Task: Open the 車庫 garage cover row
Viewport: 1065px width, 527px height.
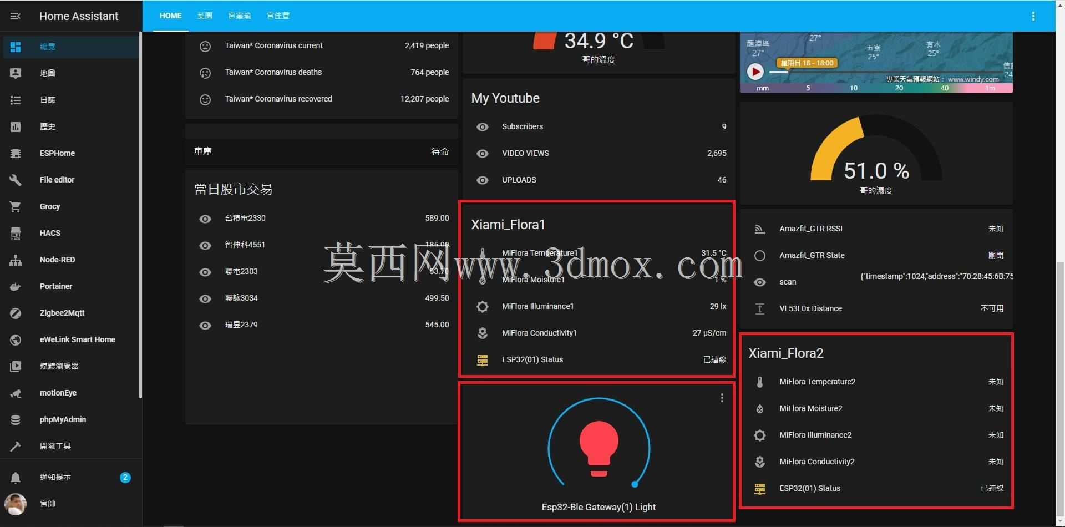Action: pos(322,151)
